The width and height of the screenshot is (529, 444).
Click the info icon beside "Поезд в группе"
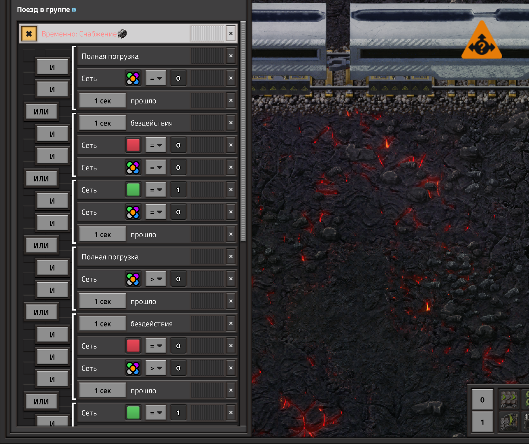[74, 10]
